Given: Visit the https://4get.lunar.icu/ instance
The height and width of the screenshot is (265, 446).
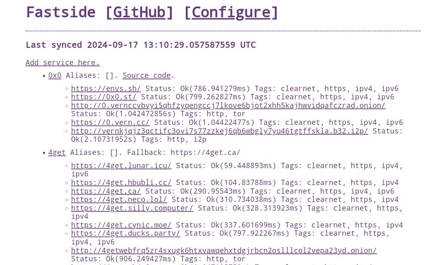Looking at the screenshot, I should coord(121,166).
